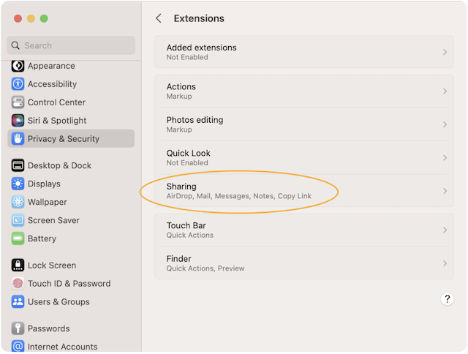Image resolution: width=468 pixels, height=354 pixels.
Task: Expand the Added extensions row chevron
Action: pyautogui.click(x=445, y=52)
